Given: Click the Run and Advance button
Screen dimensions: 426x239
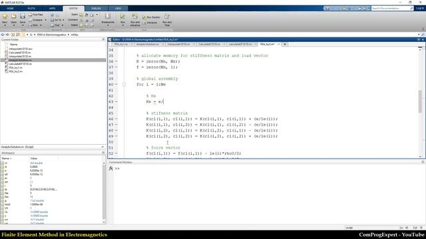Looking at the screenshot, I should coord(134,20).
